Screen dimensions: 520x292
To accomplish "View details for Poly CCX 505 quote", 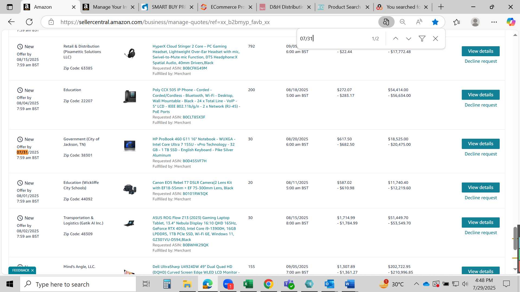I will click(x=480, y=95).
